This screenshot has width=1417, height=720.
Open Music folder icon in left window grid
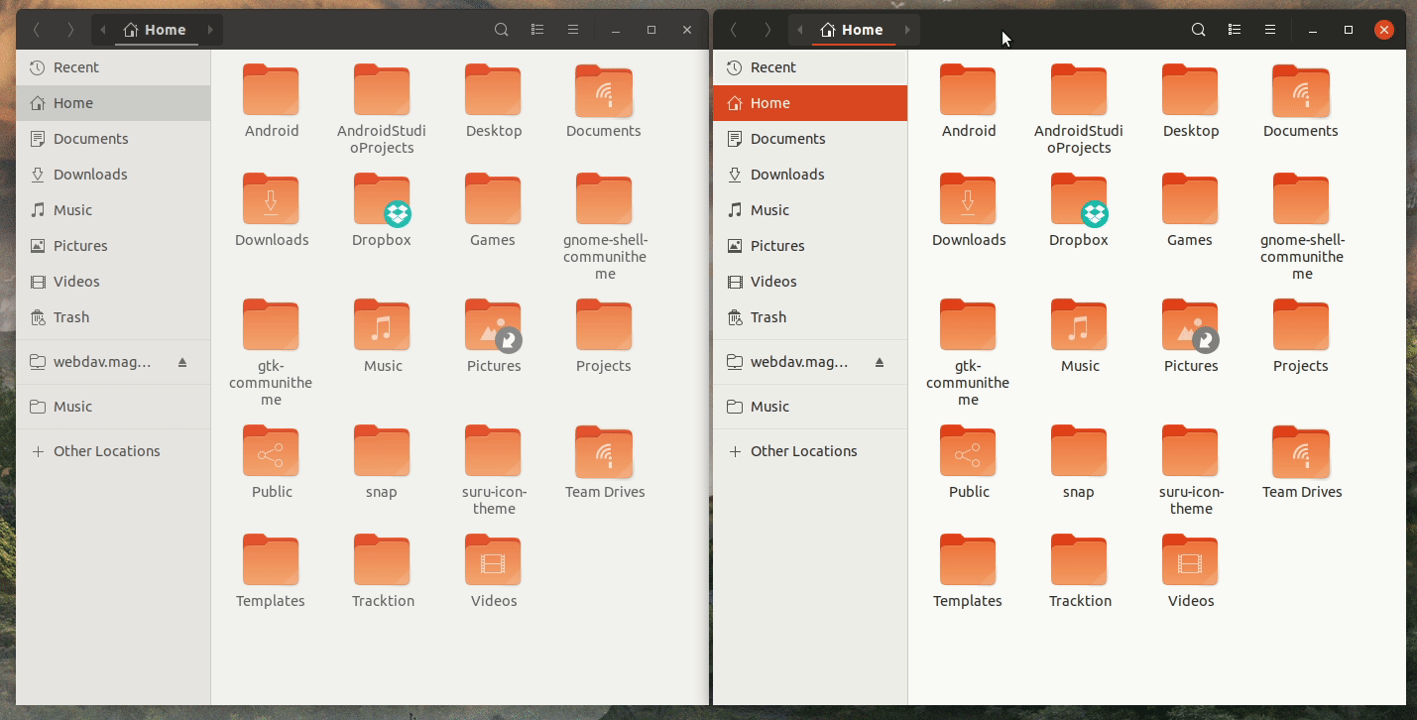(382, 325)
